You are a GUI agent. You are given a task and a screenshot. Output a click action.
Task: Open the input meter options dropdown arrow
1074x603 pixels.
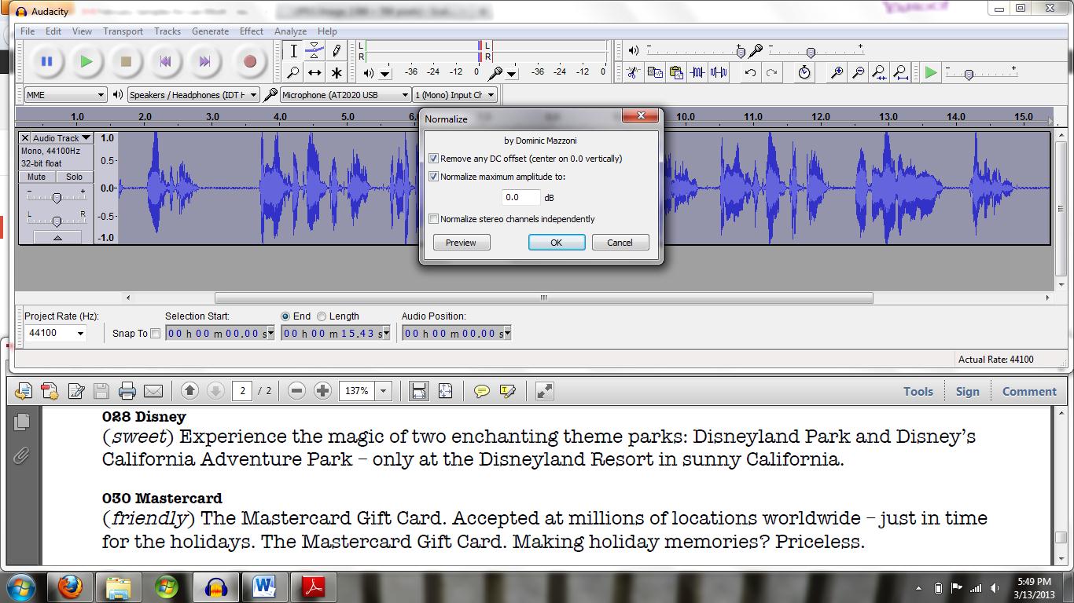512,73
